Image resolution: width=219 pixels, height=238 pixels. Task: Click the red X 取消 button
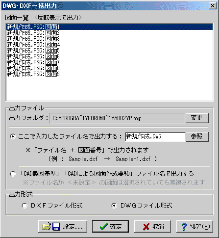(152, 226)
